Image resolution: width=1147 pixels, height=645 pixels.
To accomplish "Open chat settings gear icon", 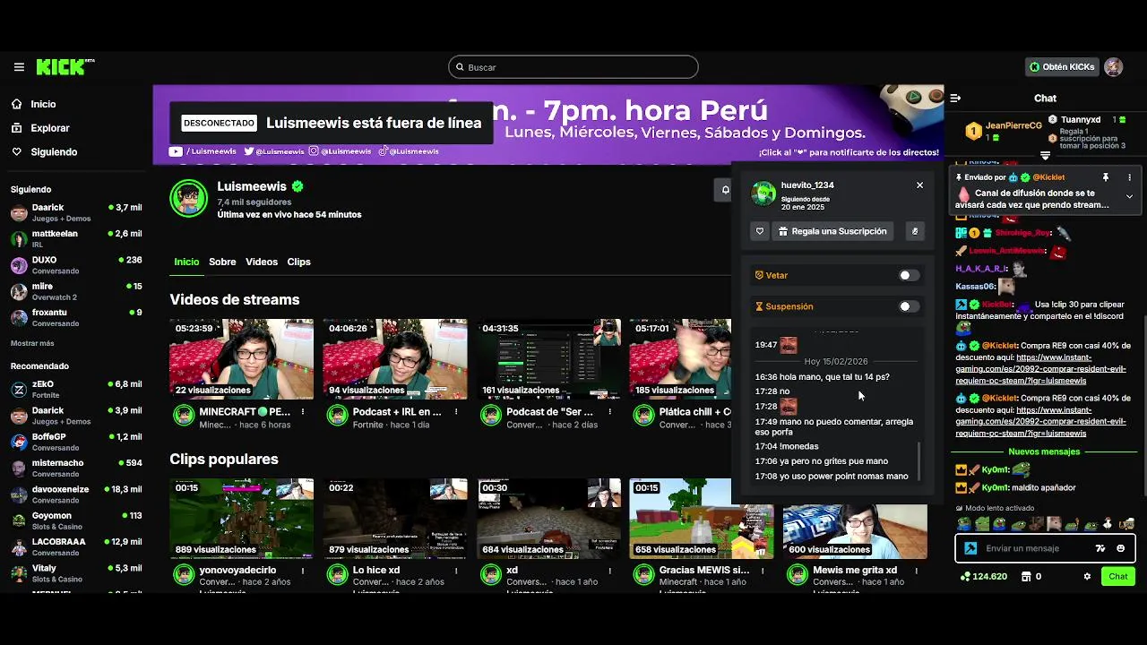I will pyautogui.click(x=1088, y=576).
